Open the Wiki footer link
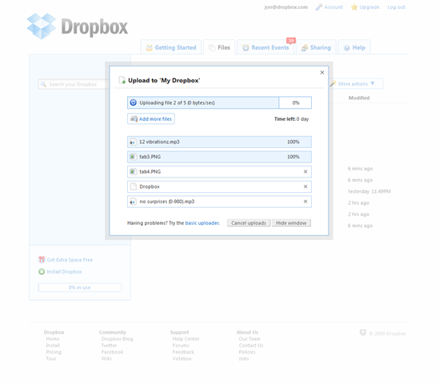The width and height of the screenshot is (439, 384). tap(106, 358)
